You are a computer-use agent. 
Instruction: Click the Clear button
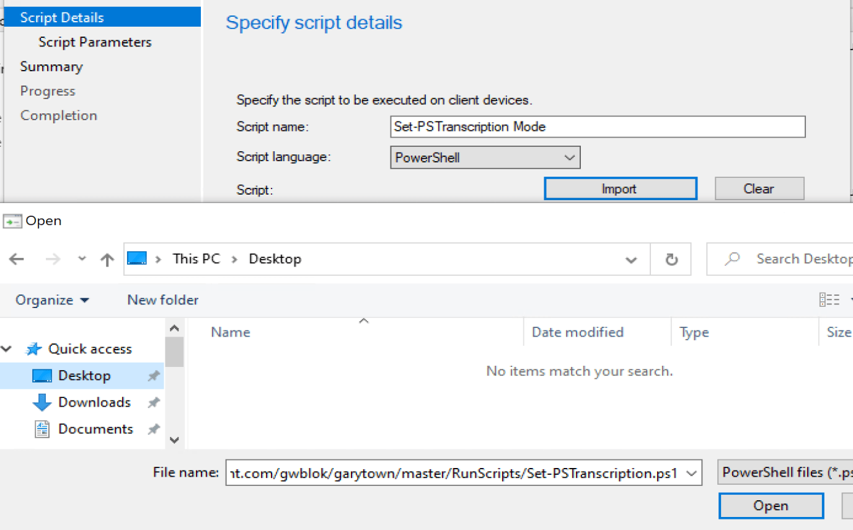coord(759,189)
